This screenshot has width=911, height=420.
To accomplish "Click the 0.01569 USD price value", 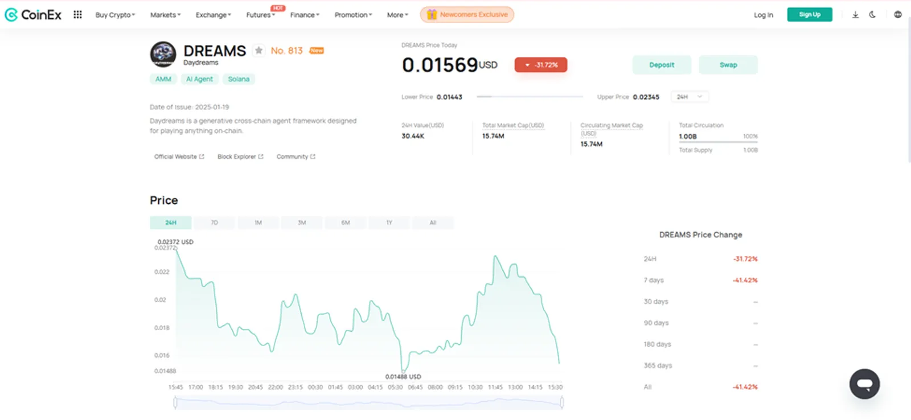I will 450,65.
